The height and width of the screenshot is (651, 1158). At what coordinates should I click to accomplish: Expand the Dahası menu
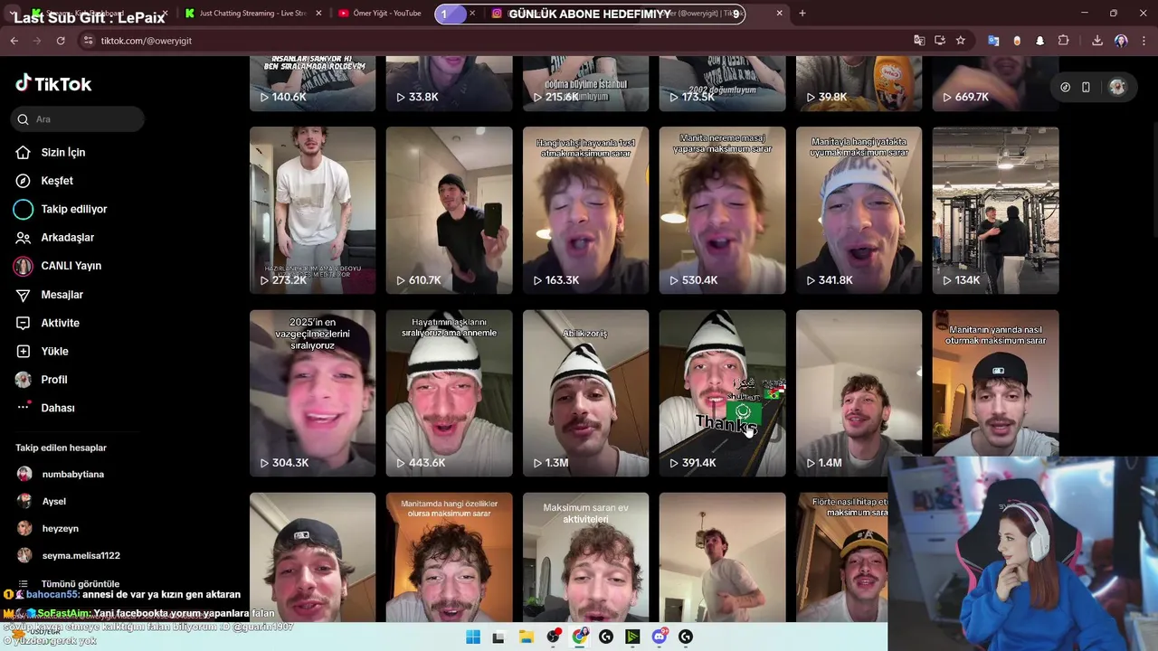57,408
